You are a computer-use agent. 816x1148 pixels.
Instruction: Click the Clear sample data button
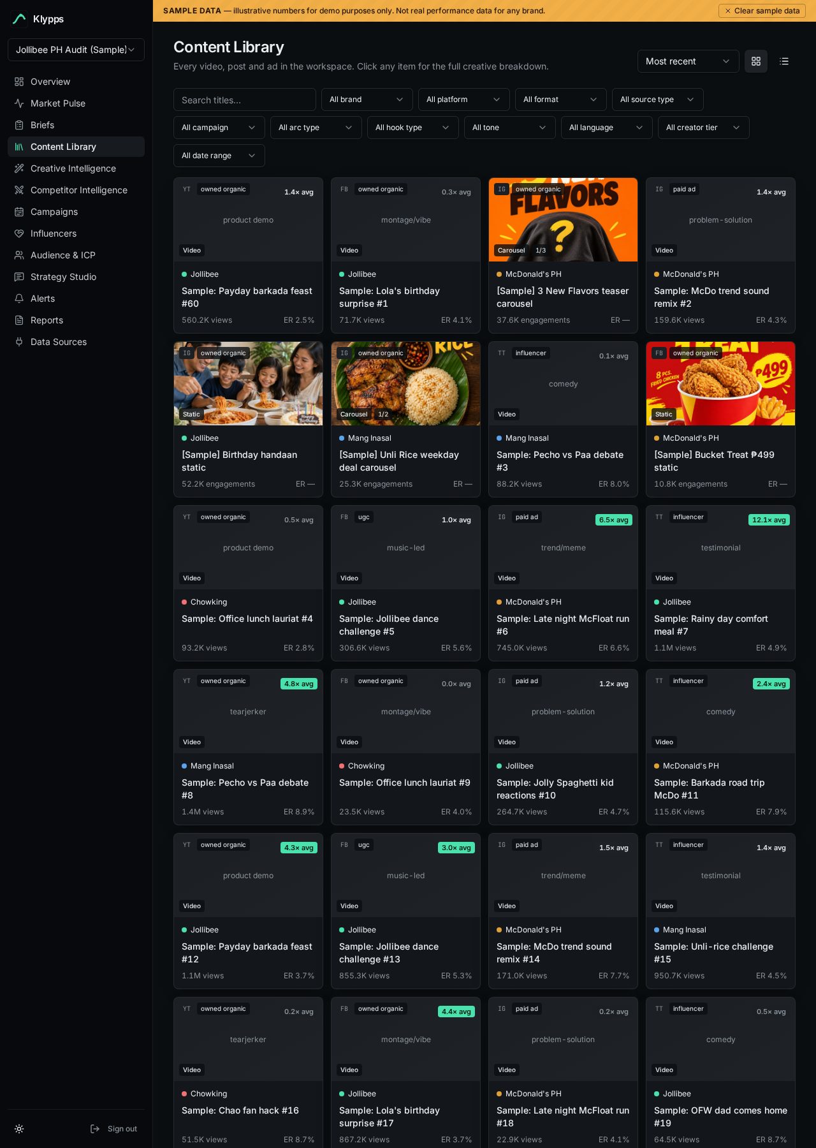tap(762, 11)
